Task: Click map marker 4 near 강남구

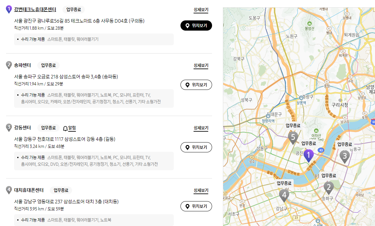Action: click(x=284, y=195)
